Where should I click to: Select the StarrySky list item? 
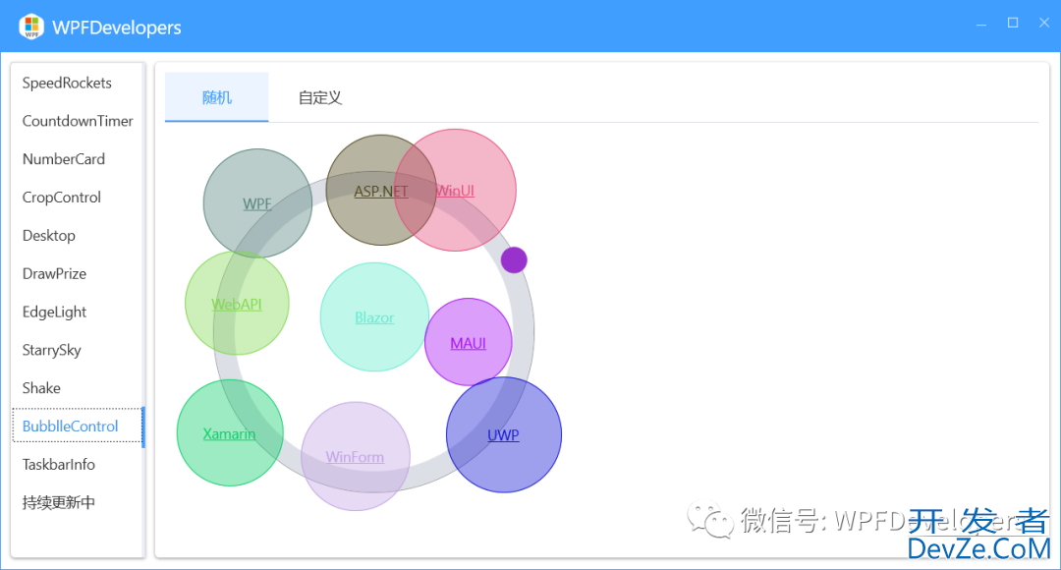click(78, 349)
